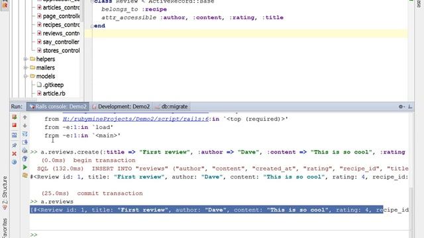Open the Z: Structure side panel
This screenshot has width=424, height=238.
[x=5, y=193]
